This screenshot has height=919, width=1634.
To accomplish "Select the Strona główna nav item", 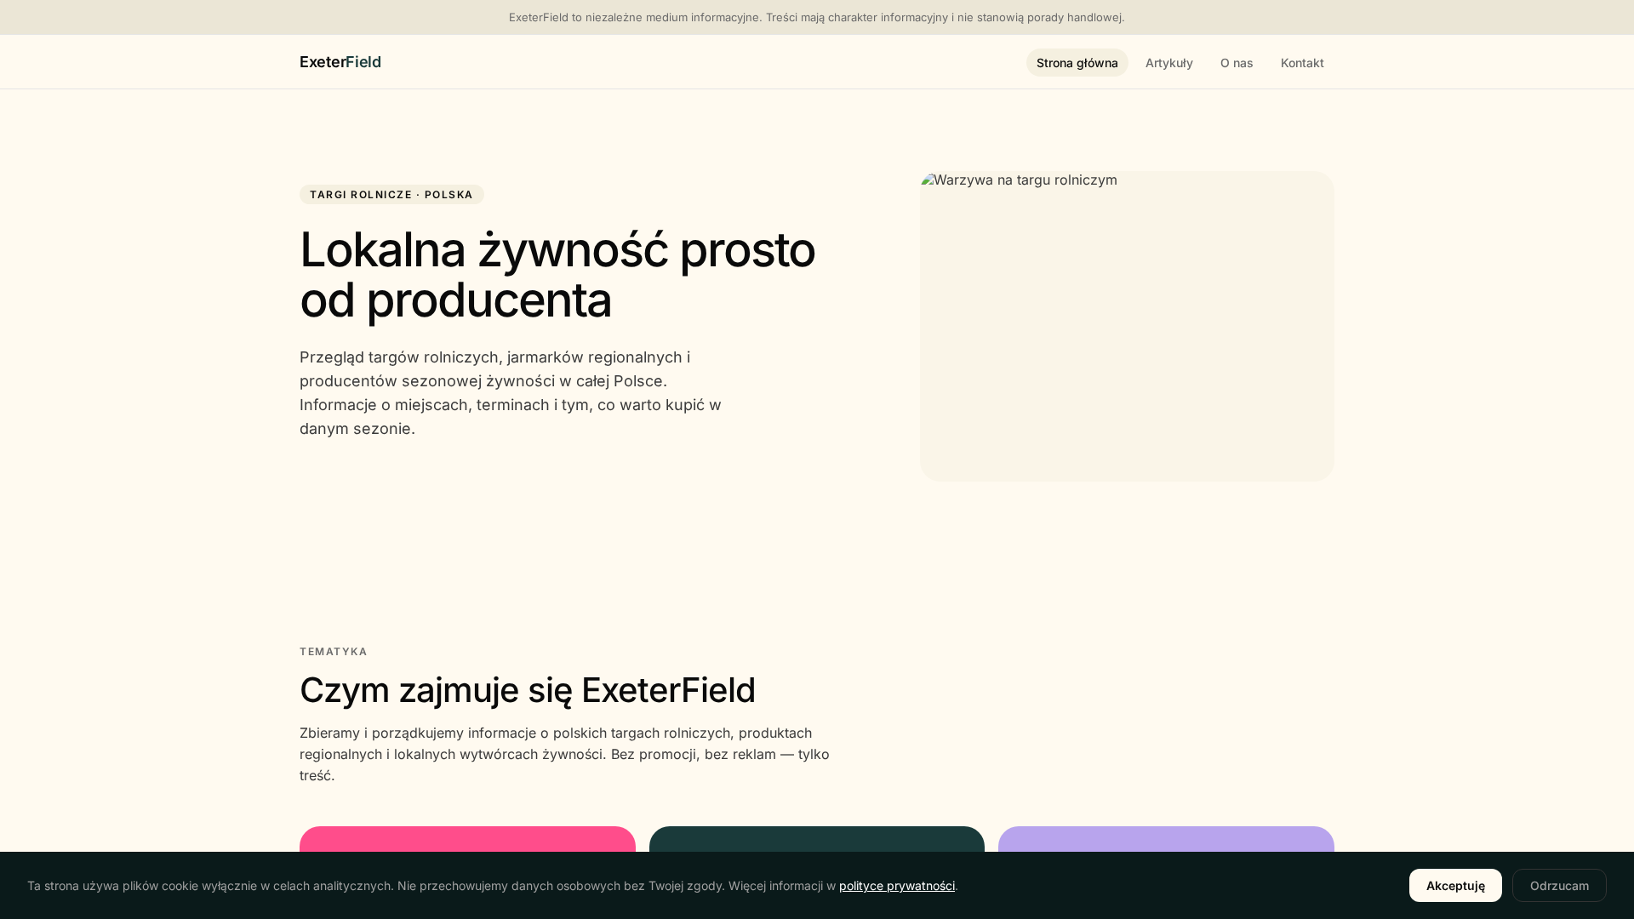I will (x=1077, y=62).
